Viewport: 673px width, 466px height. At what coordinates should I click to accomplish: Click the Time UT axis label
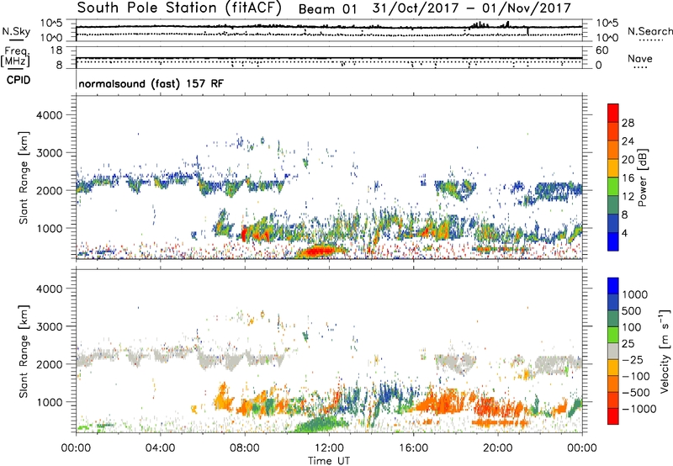pos(329,461)
